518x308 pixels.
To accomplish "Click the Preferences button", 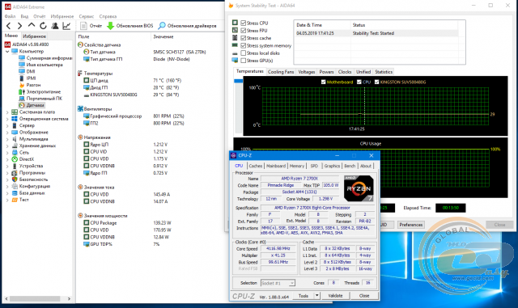I will [411, 225].
